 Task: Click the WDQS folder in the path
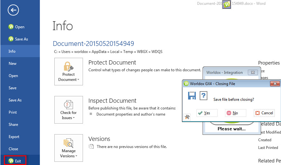tap(157, 52)
